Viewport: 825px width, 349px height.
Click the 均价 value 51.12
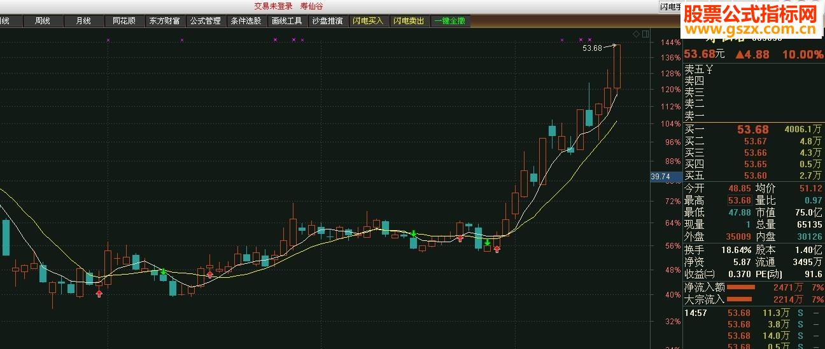point(811,188)
